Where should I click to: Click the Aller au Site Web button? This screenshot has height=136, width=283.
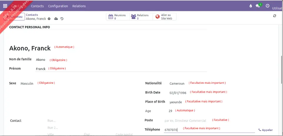[x=165, y=17]
